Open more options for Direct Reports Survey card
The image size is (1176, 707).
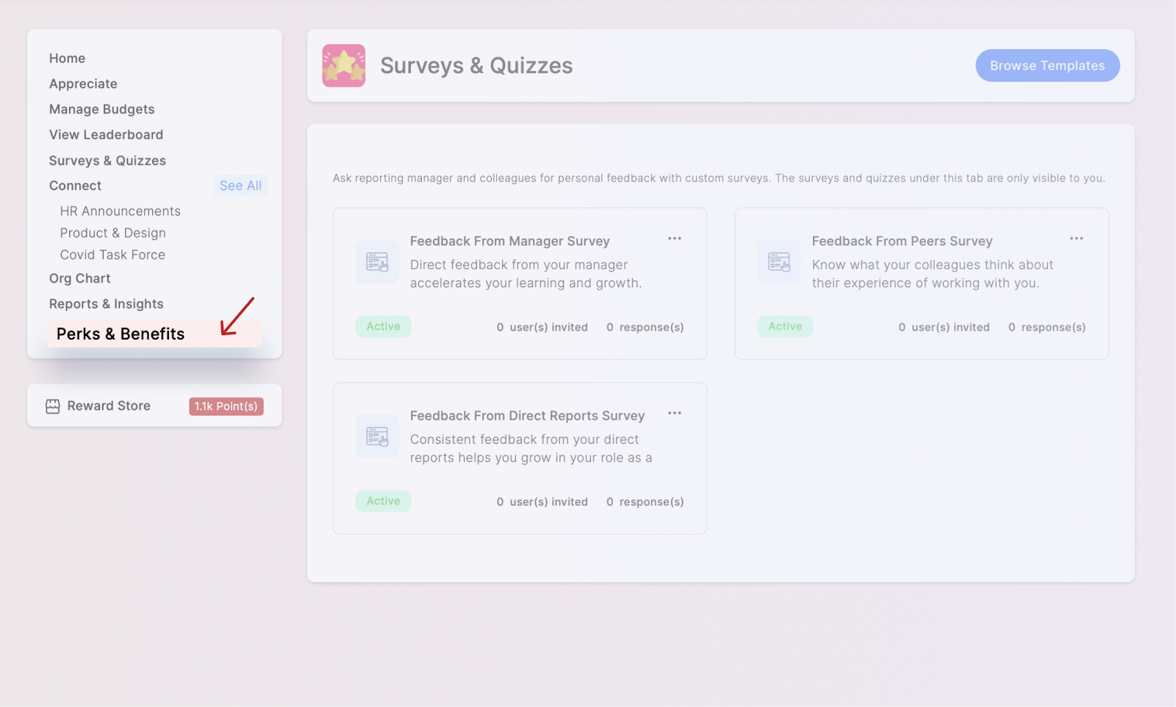(675, 413)
